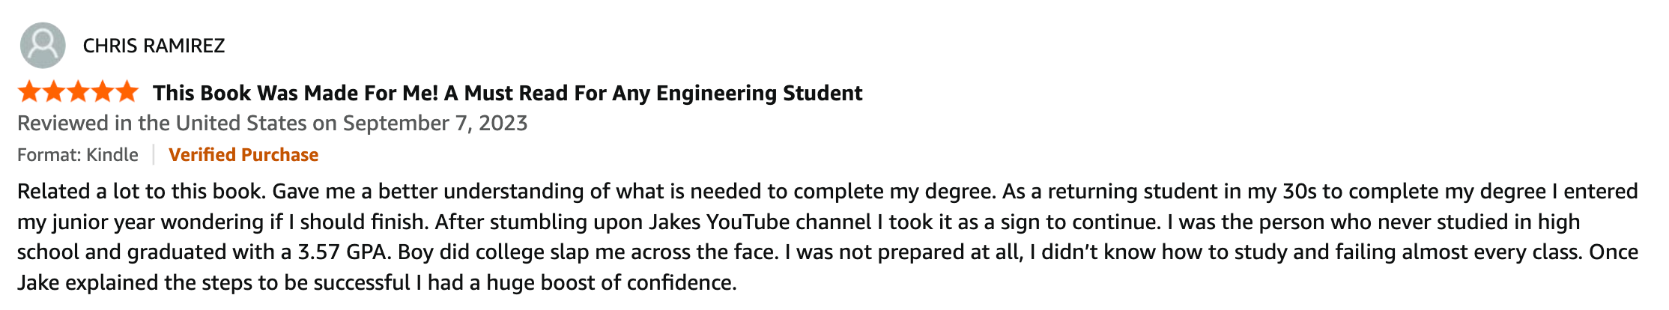Click the third (middle) orange rating star
Viewport: 1669px width, 310px height.
click(78, 92)
